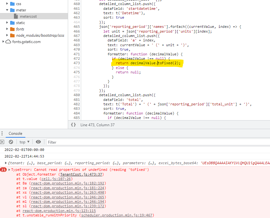Create a live expression with the eye icon

38,142
